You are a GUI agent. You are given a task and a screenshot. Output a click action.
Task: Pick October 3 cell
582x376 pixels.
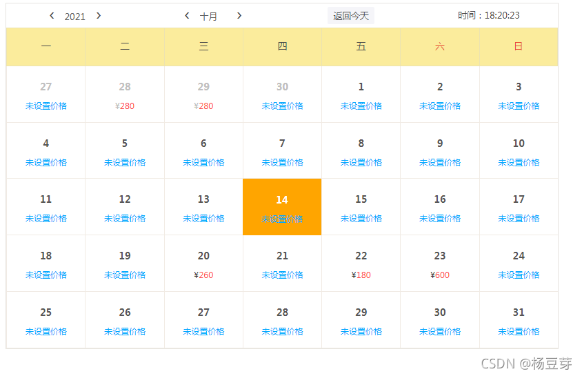tap(519, 95)
